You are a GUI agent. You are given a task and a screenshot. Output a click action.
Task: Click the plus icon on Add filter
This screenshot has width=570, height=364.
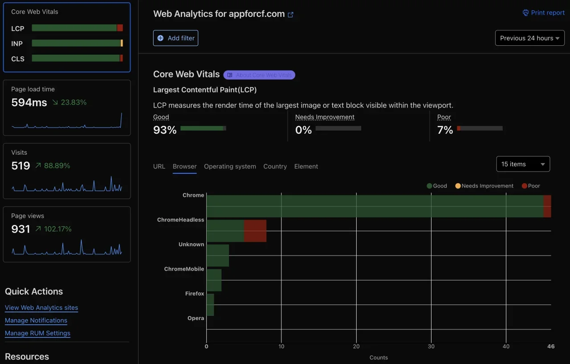pyautogui.click(x=160, y=38)
